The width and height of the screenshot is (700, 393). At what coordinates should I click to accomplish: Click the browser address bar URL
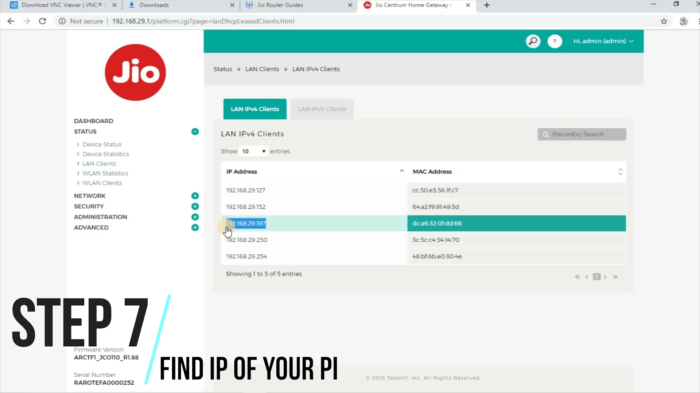203,21
